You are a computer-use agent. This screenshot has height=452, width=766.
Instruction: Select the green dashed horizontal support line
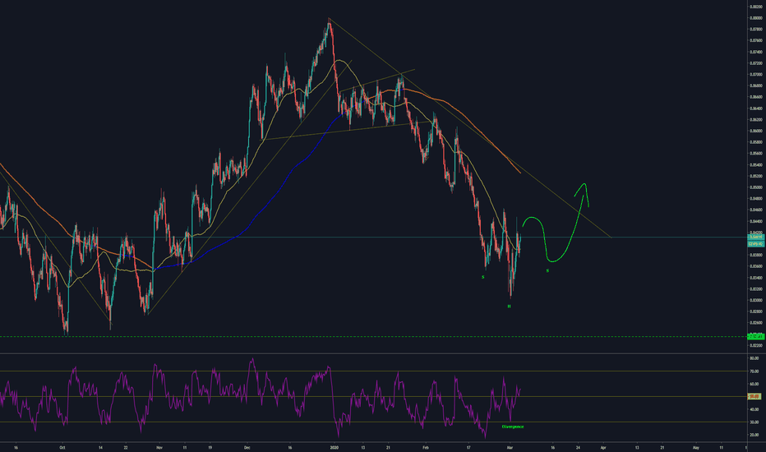point(370,336)
